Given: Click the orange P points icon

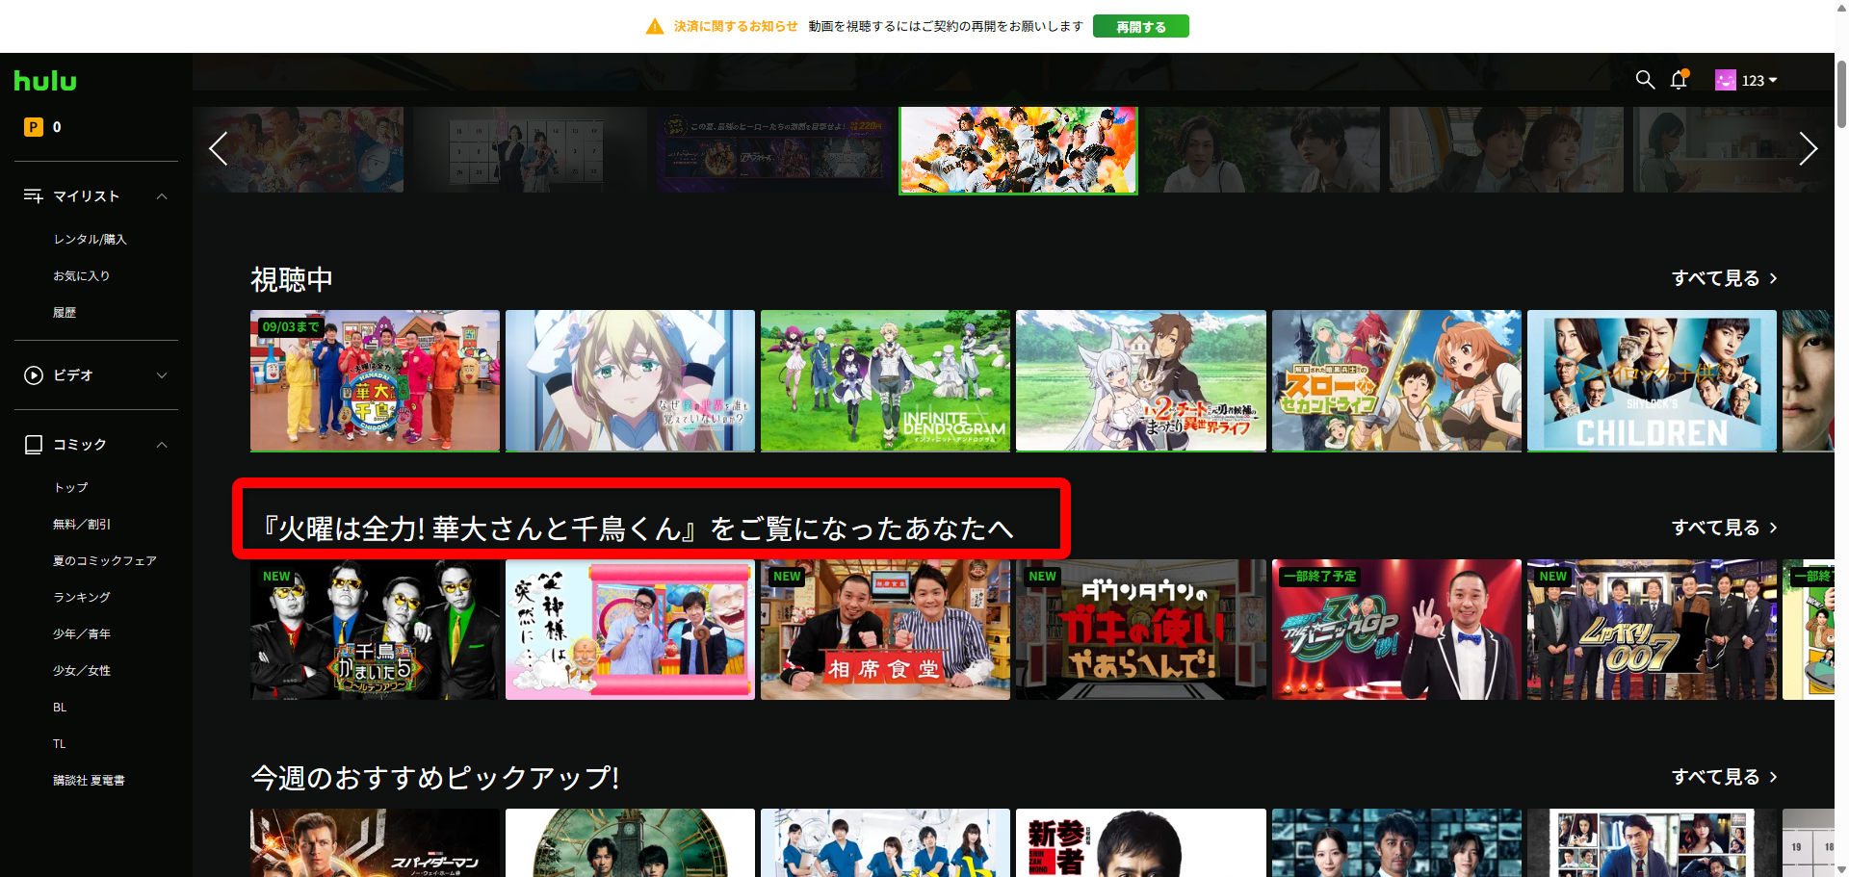Looking at the screenshot, I should (34, 127).
